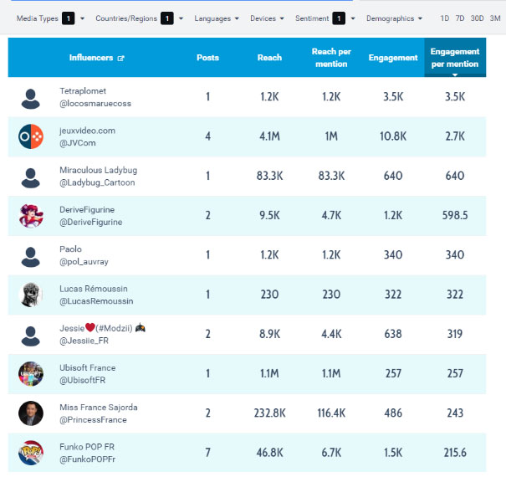Select the 7D time range
Viewport: 506px width, 477px height.
click(x=460, y=18)
